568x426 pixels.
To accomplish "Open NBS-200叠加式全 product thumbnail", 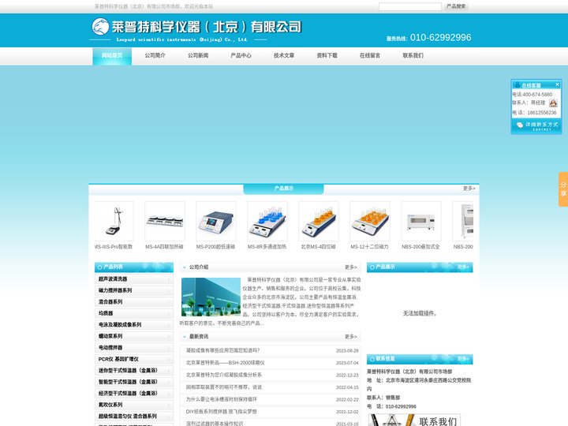I will pyautogui.click(x=421, y=221).
